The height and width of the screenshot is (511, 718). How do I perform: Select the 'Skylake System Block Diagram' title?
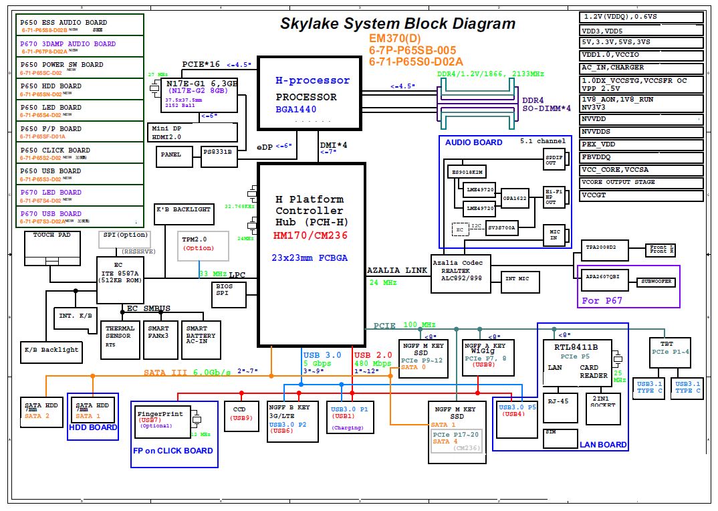click(398, 23)
